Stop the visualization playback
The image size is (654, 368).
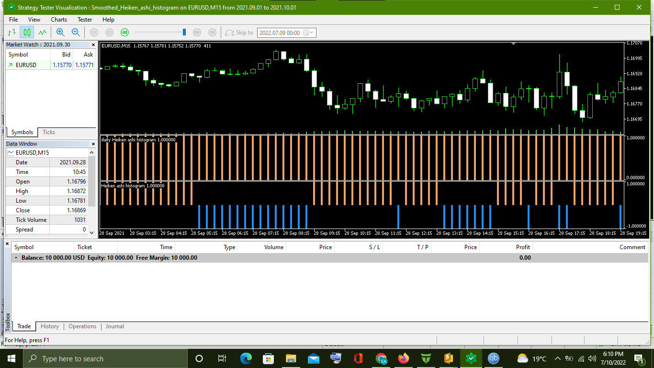[x=109, y=33]
